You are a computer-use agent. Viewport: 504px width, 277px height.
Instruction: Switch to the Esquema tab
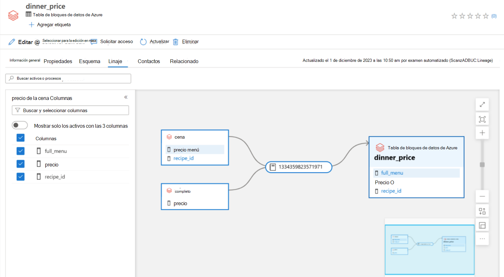[x=90, y=61]
